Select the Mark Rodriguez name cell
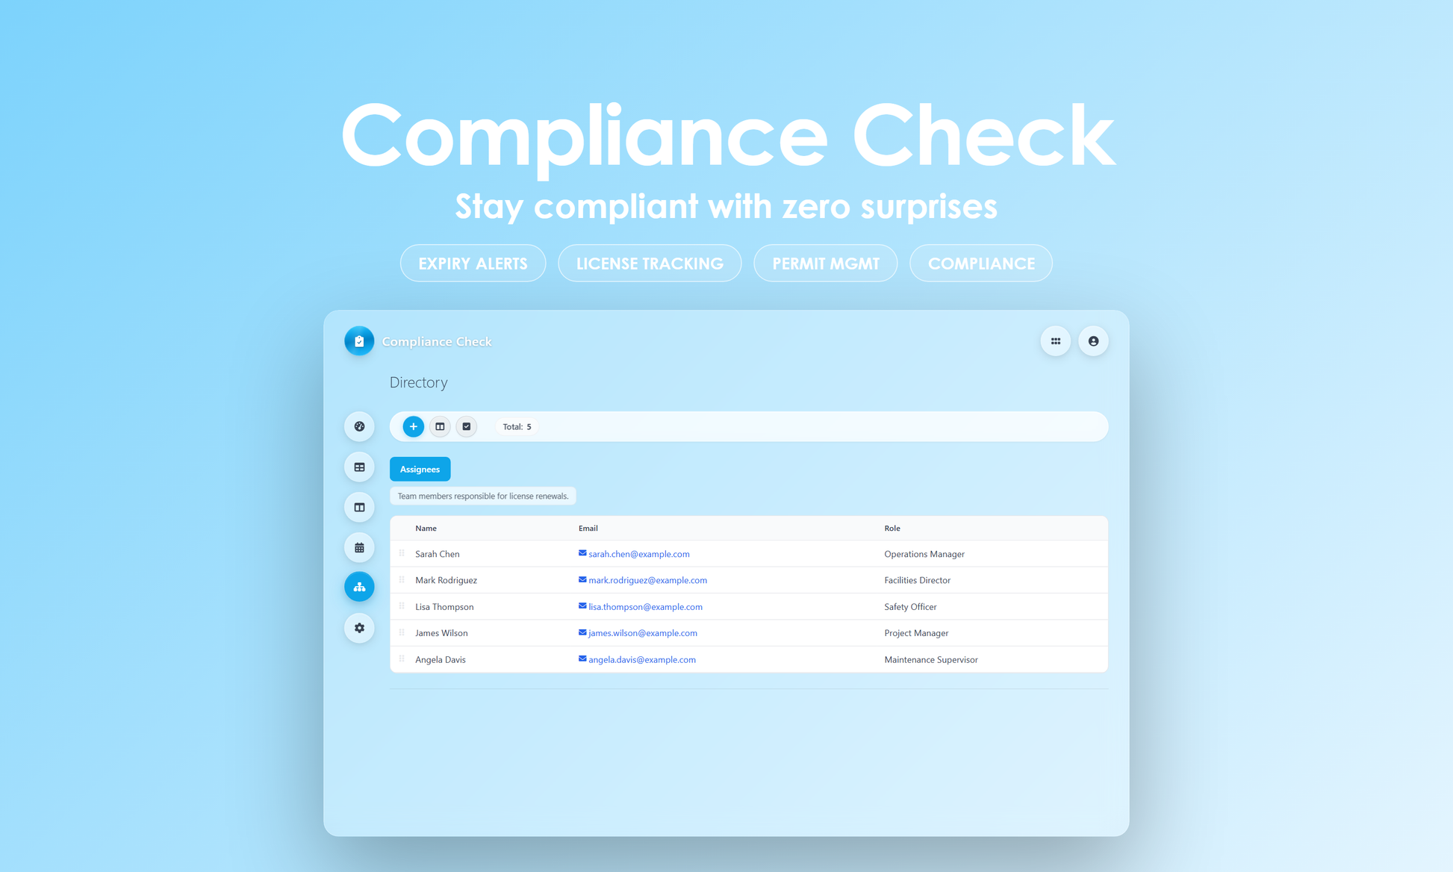Image resolution: width=1453 pixels, height=872 pixels. click(446, 580)
